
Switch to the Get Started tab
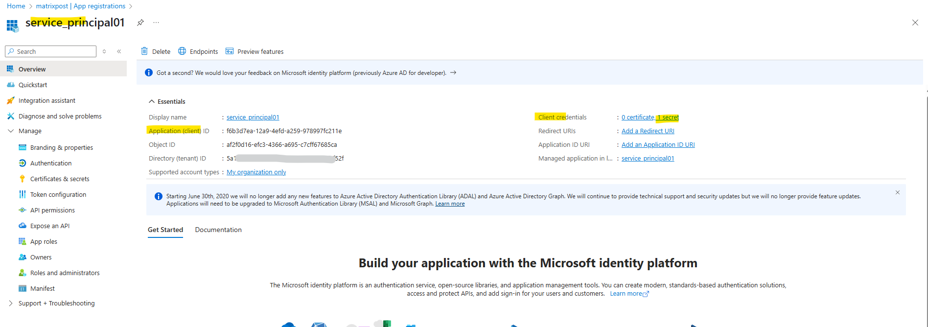[x=165, y=230]
